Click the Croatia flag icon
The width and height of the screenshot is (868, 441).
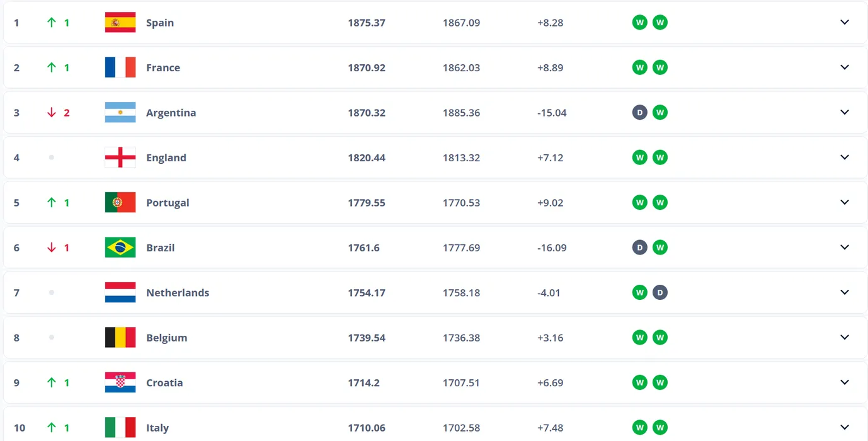coord(120,382)
